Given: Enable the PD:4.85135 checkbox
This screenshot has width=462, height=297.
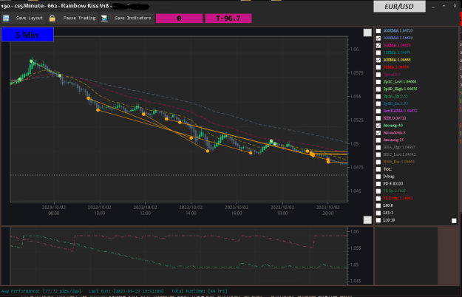Looking at the screenshot, I should (x=378, y=184).
